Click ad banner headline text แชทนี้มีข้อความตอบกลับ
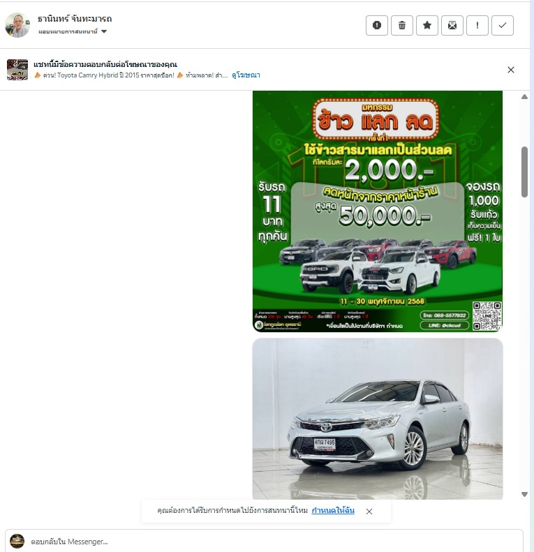Viewport: 534px width, 552px height. click(x=105, y=64)
